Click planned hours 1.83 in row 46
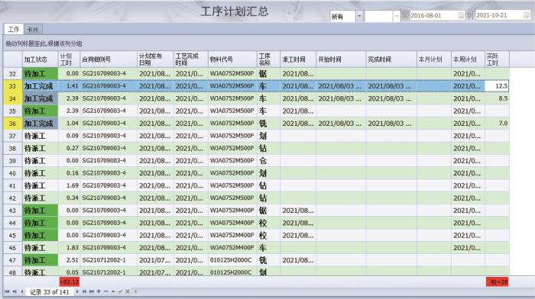This screenshot has height=299, width=535. pyautogui.click(x=69, y=248)
